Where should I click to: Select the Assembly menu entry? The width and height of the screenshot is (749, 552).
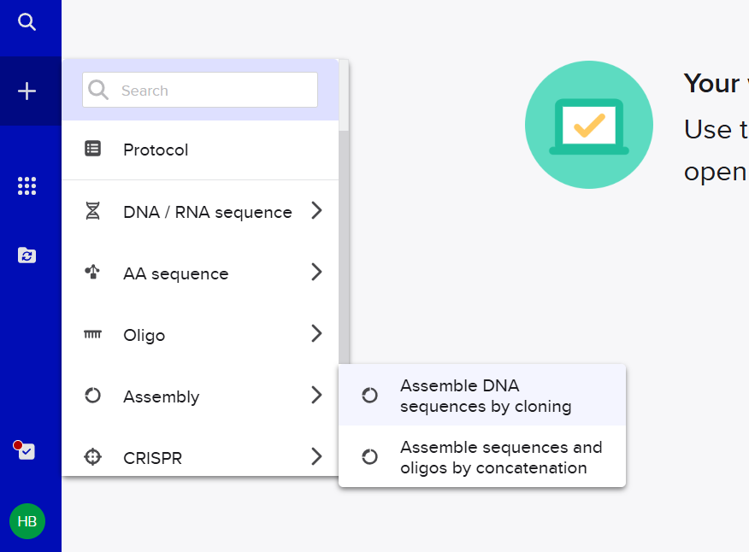tap(200, 396)
